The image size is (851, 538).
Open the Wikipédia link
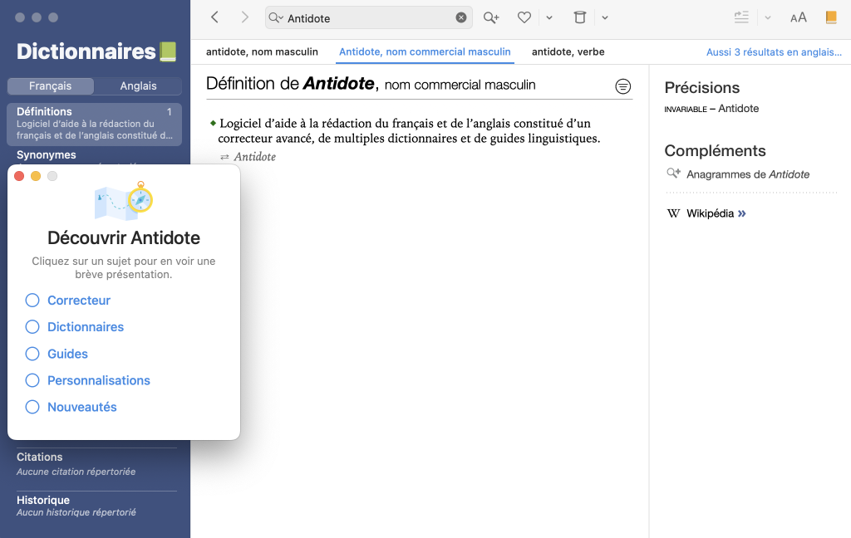(x=710, y=213)
